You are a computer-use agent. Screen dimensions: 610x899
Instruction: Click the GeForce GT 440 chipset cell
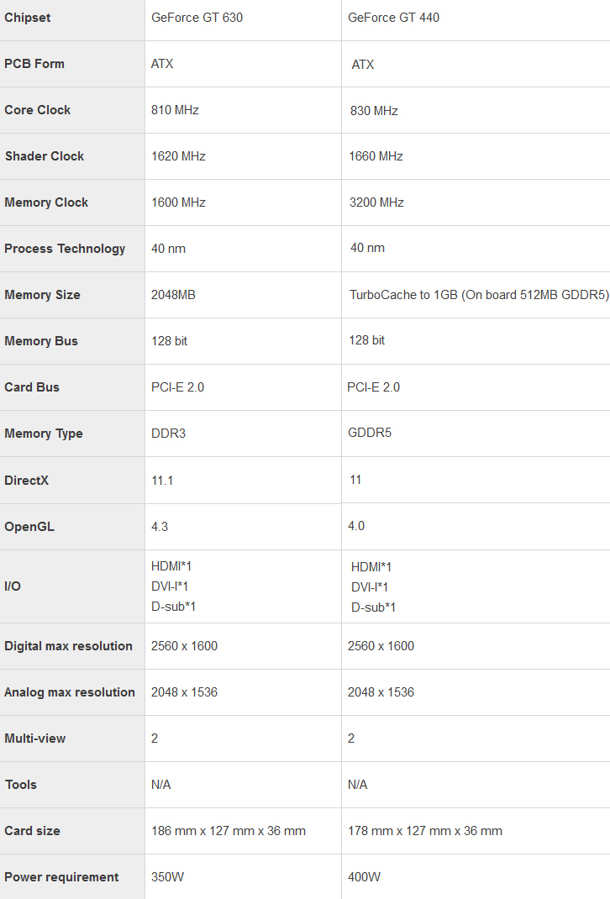coord(393,18)
